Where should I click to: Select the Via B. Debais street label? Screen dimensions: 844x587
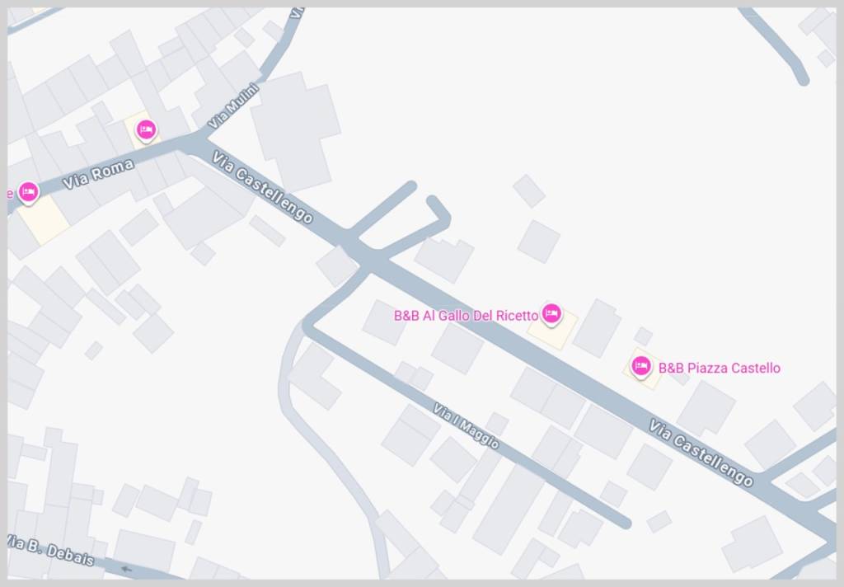(x=52, y=551)
